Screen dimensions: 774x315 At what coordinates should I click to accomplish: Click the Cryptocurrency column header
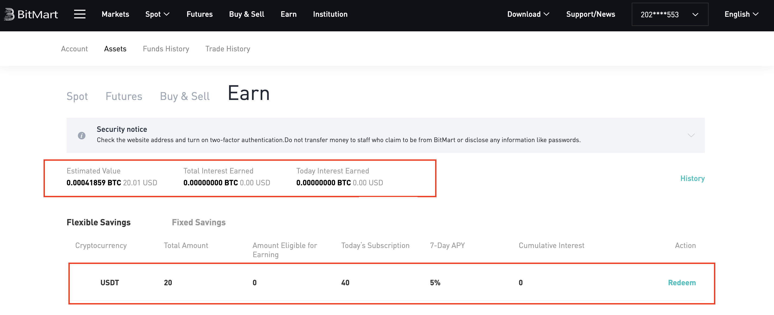[101, 245]
